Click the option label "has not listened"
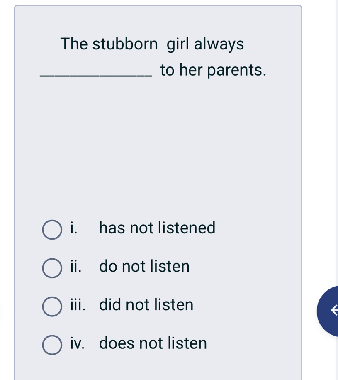This screenshot has width=338, height=380. tap(157, 228)
